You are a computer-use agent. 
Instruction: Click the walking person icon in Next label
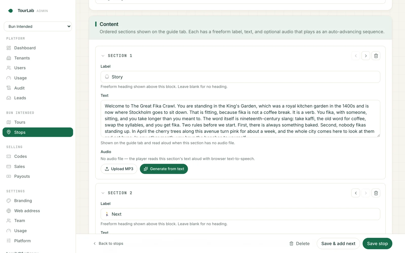pyautogui.click(x=107, y=214)
